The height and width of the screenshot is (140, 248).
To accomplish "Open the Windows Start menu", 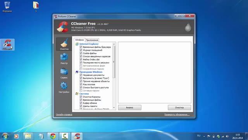I will (5, 136).
